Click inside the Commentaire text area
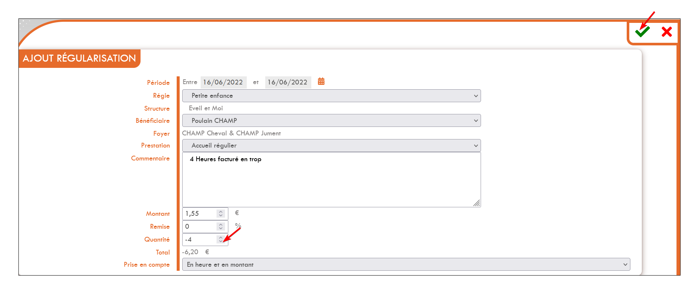699x294 pixels. click(331, 180)
